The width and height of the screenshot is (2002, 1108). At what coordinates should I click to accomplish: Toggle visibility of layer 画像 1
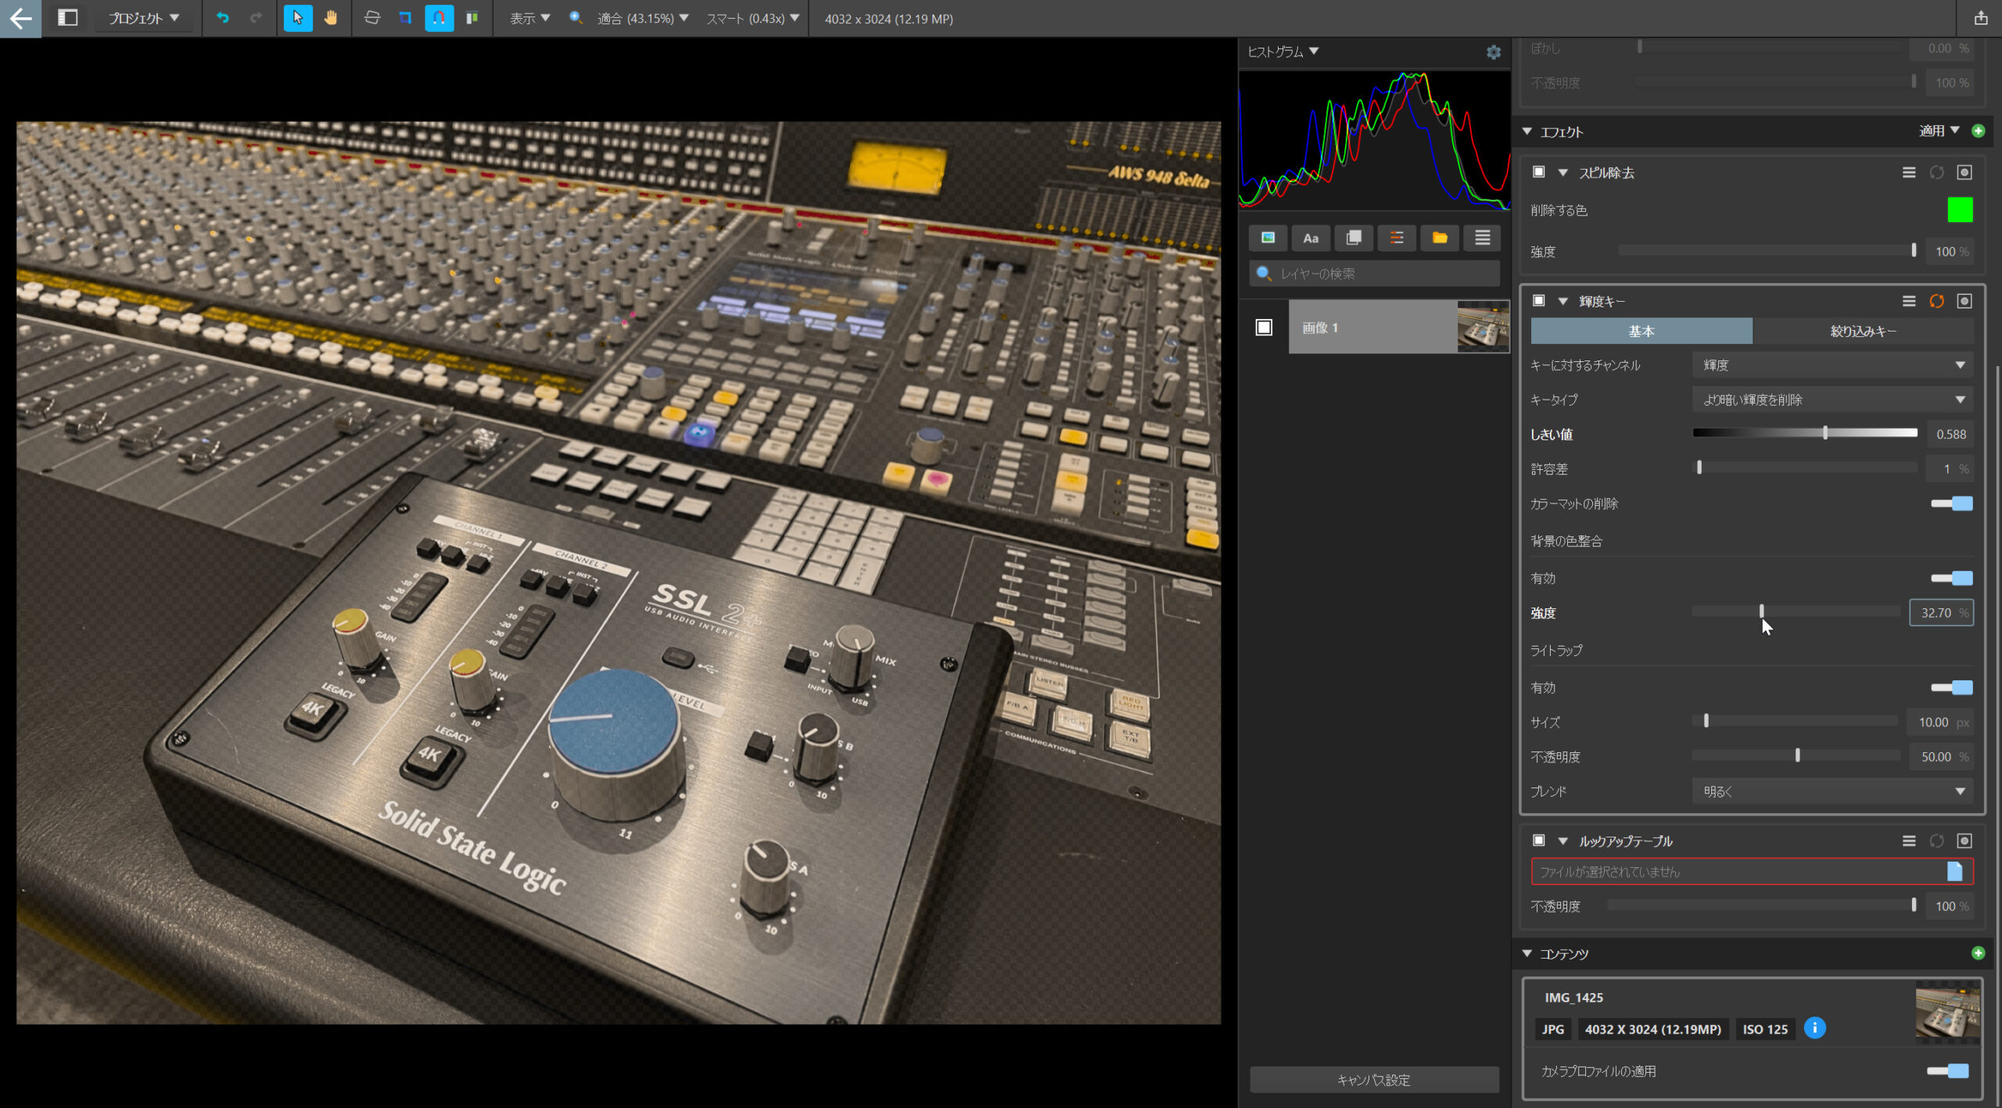(x=1264, y=328)
